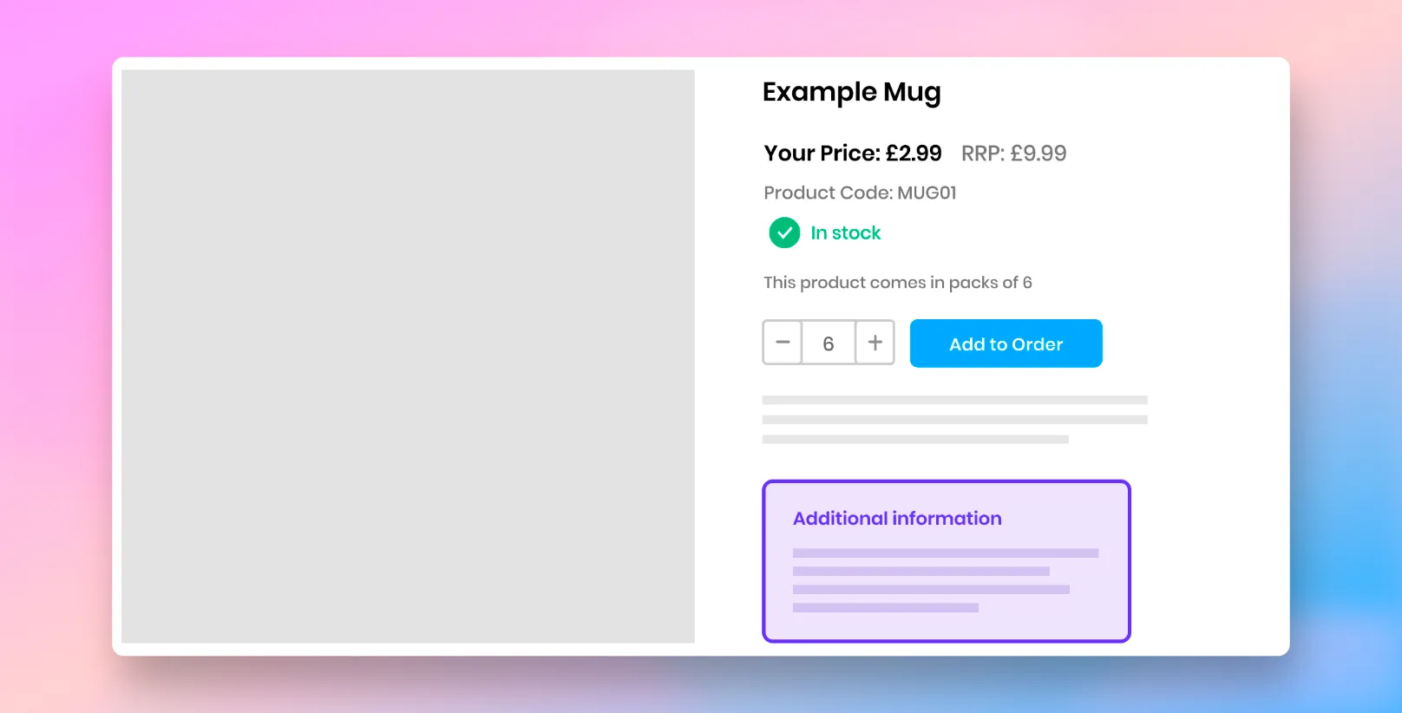Click the Add to Order button
Viewport: 1402px width, 713px height.
pos(1006,343)
